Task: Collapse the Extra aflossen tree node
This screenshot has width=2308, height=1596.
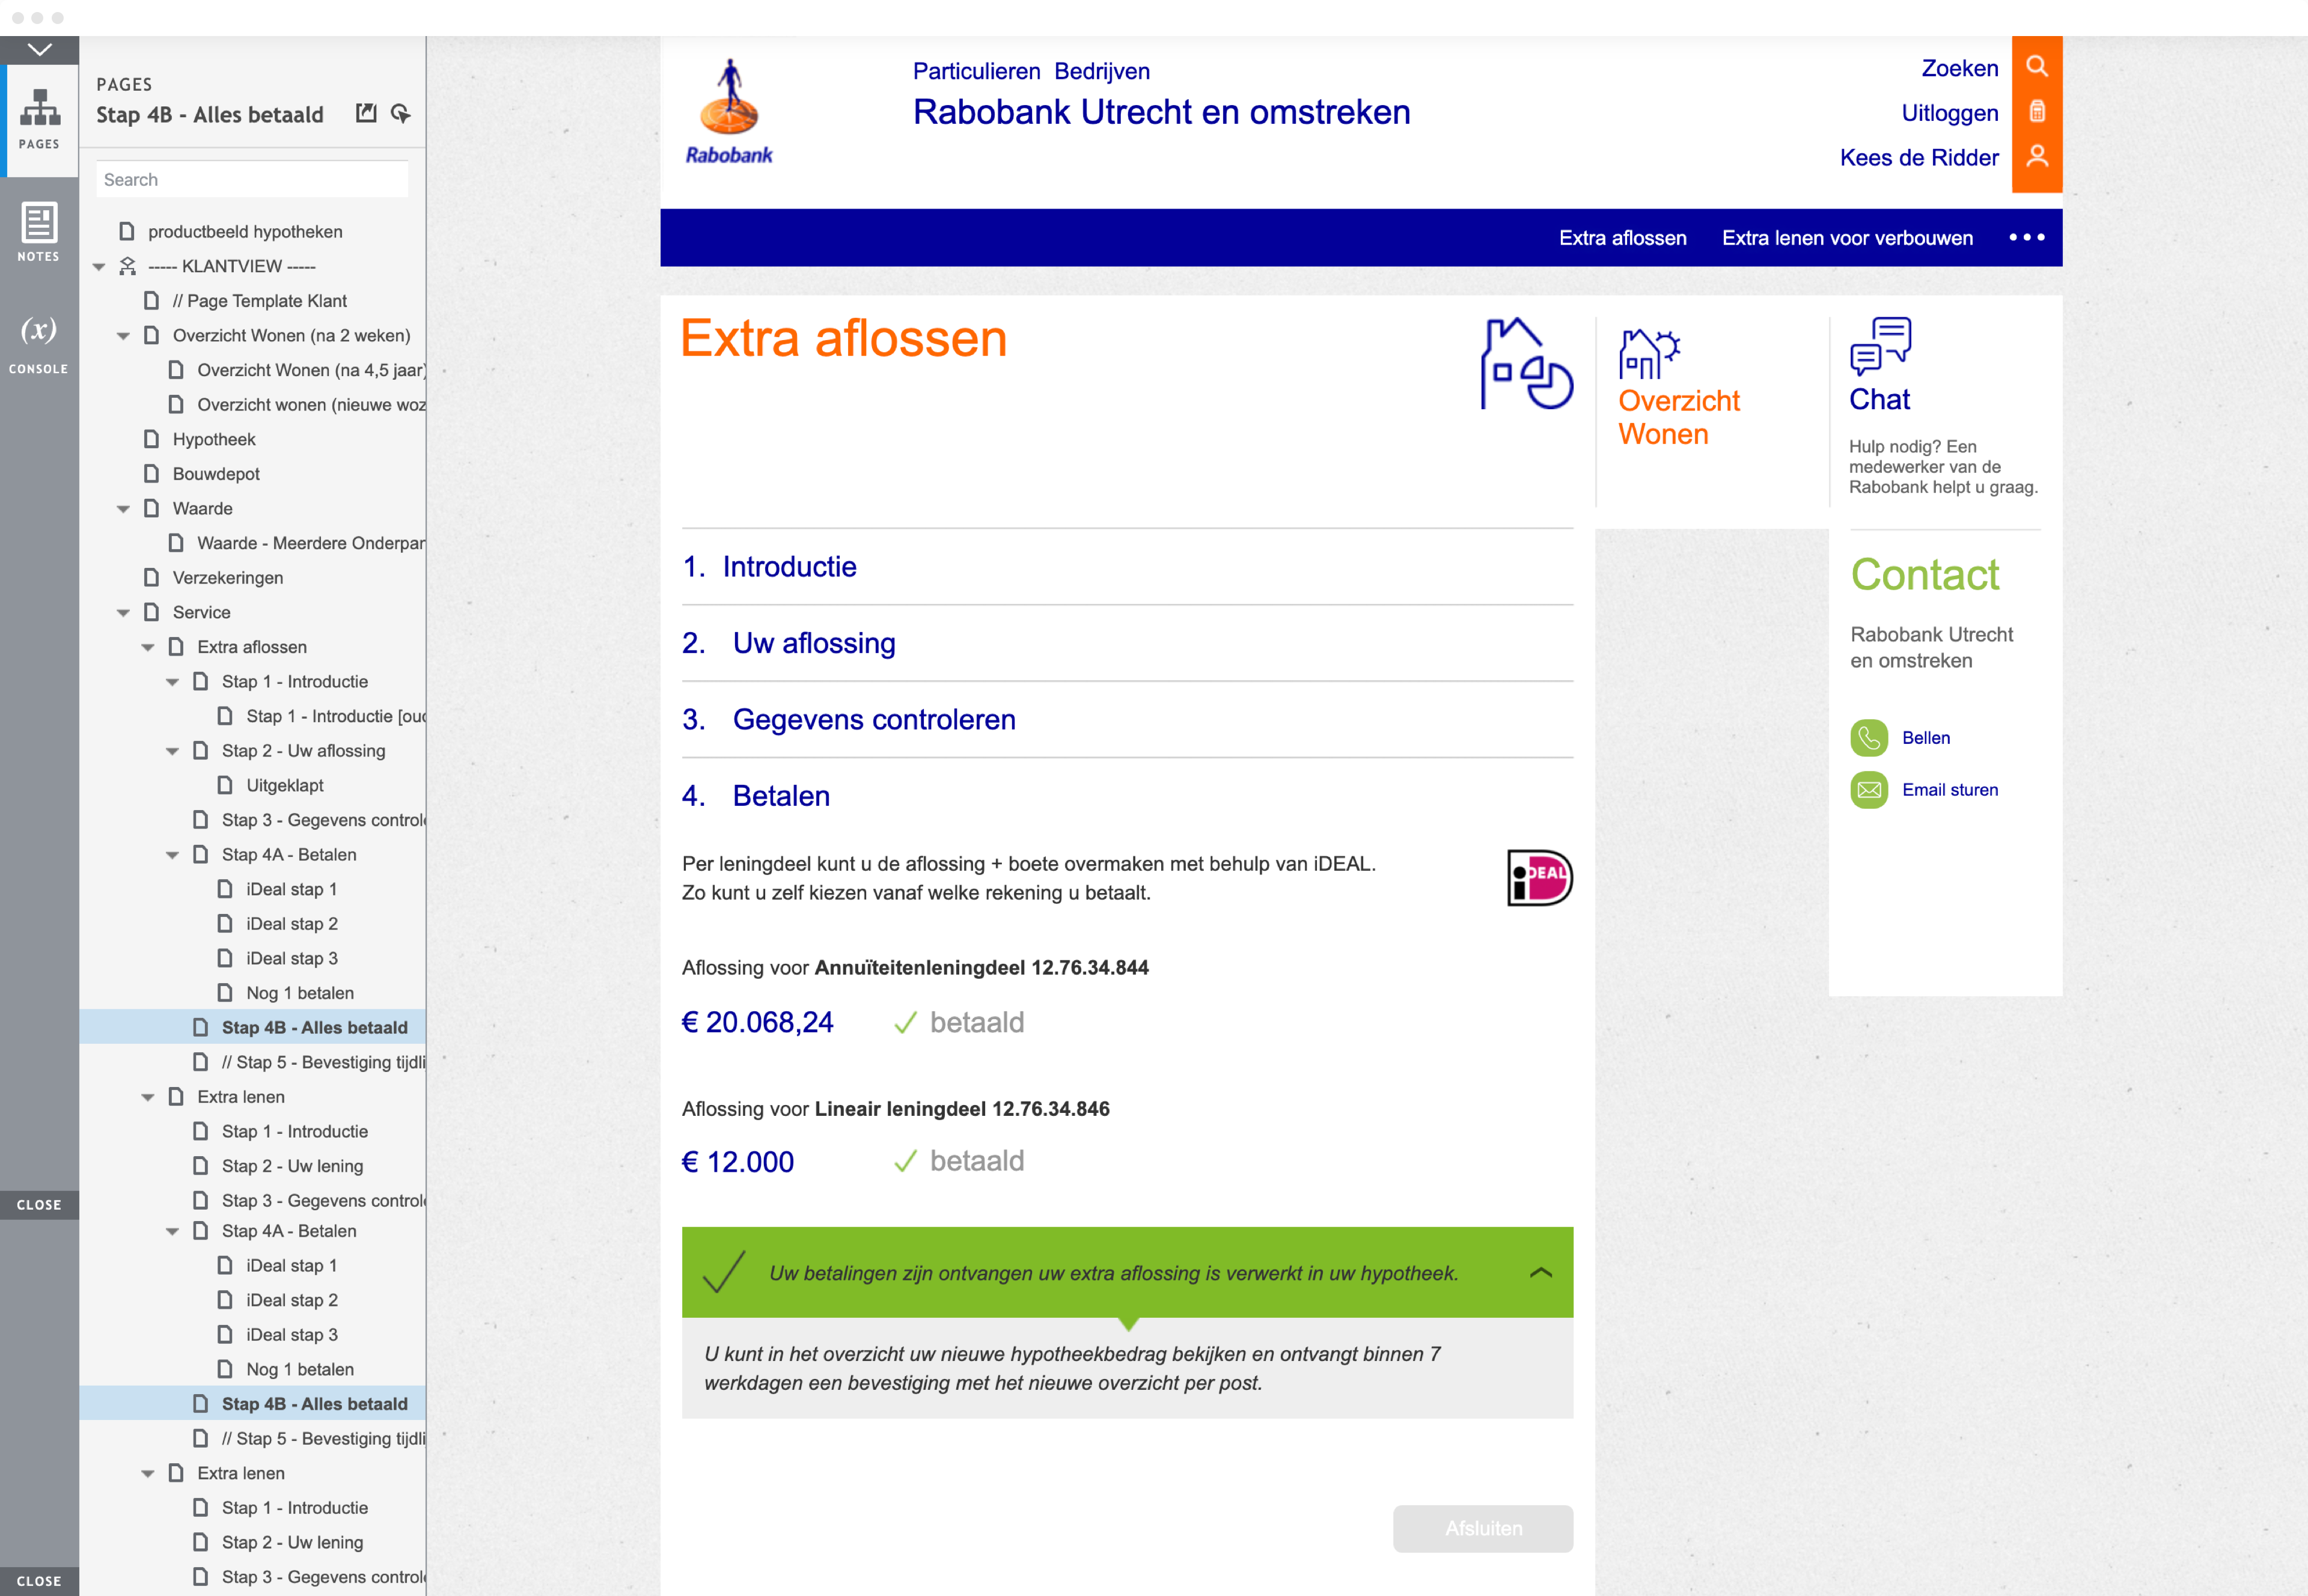Action: [x=148, y=648]
